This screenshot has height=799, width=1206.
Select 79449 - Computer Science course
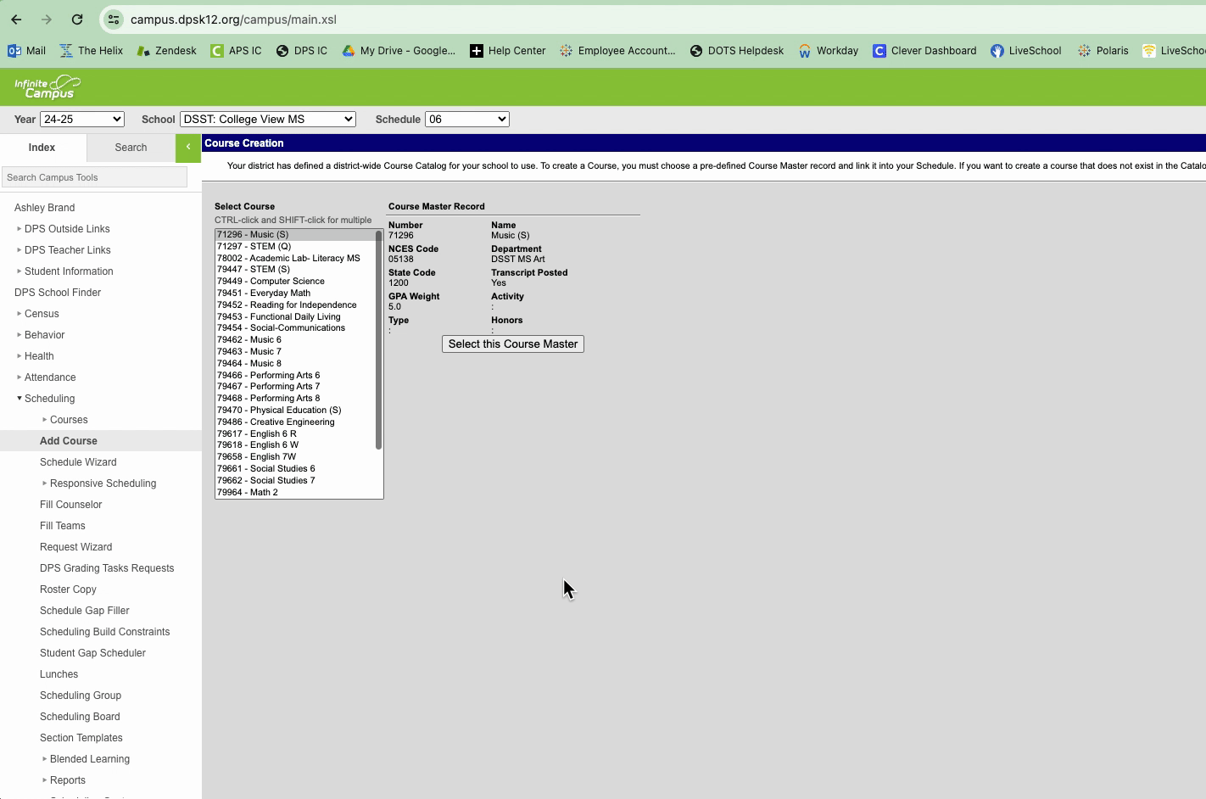pos(294,282)
